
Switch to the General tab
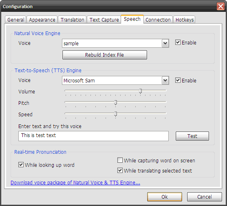(x=15, y=20)
